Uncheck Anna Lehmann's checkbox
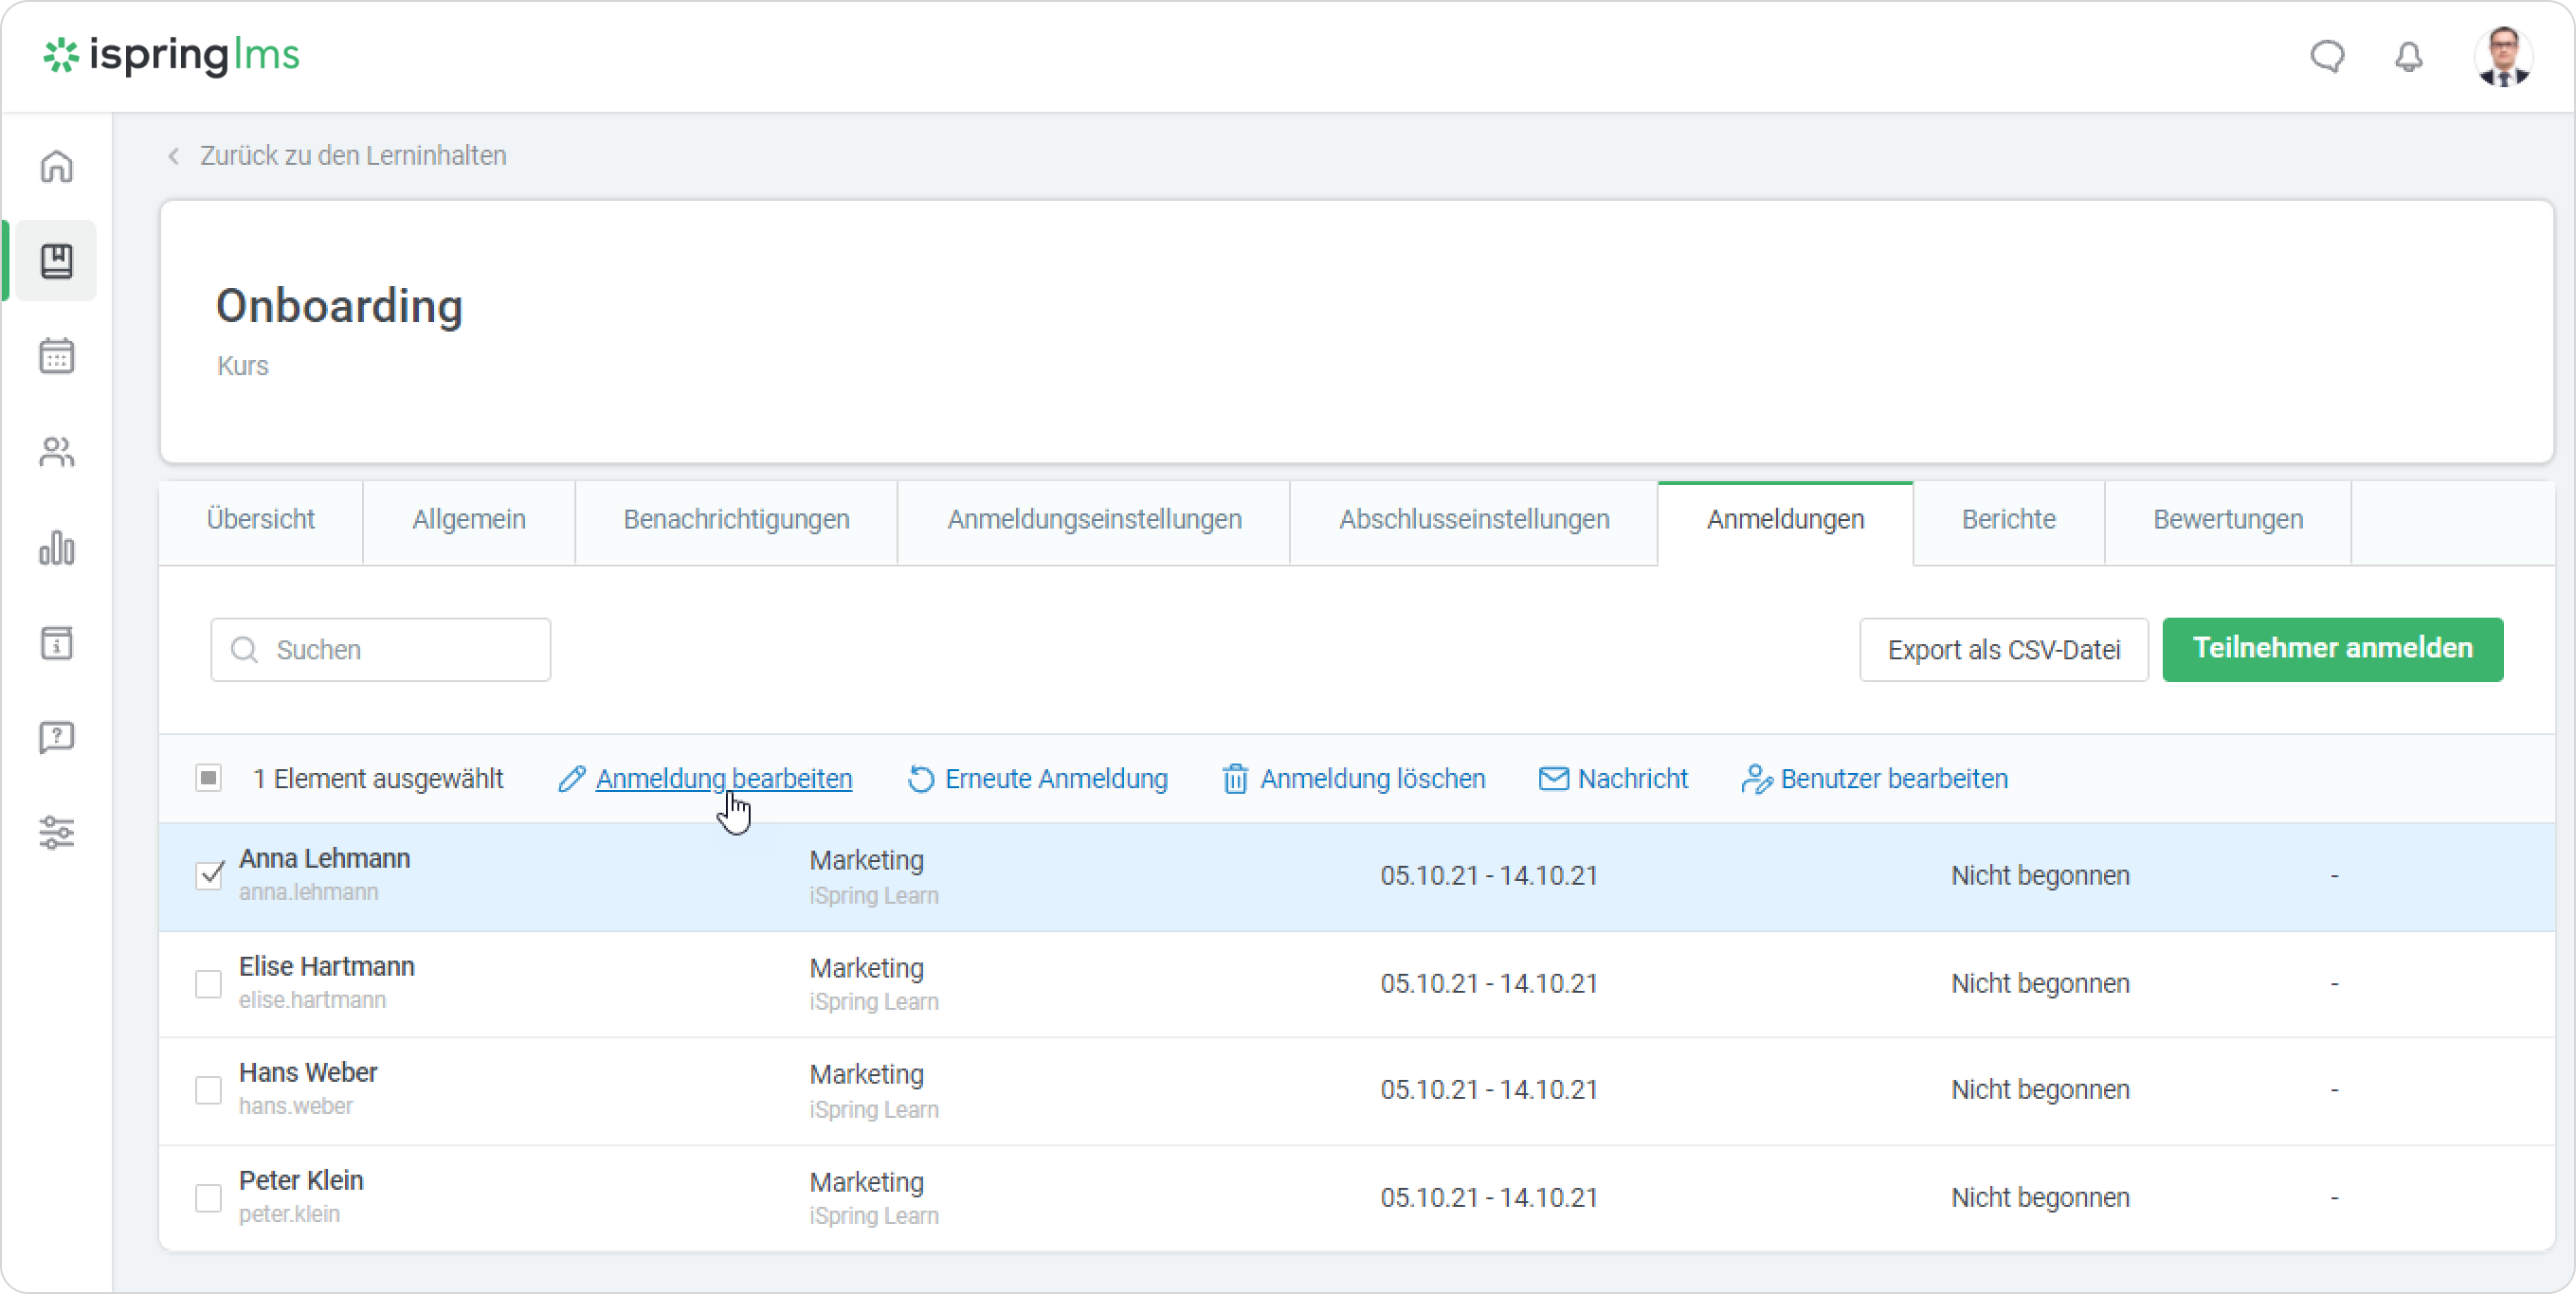Screen dimensions: 2576x1294 coord(209,875)
